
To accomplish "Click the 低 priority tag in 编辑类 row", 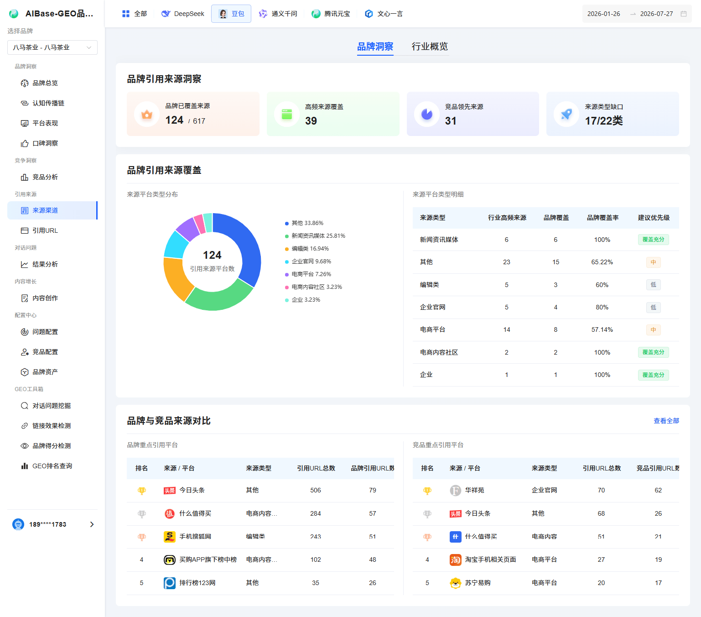I will (x=653, y=285).
